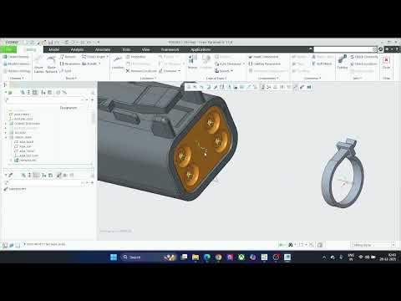Select ASM_TOP datum plane in tree
This screenshot has width=401, height=301.
click(x=23, y=146)
